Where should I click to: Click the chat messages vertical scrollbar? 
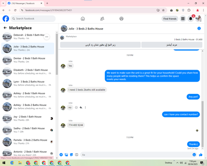(202, 124)
